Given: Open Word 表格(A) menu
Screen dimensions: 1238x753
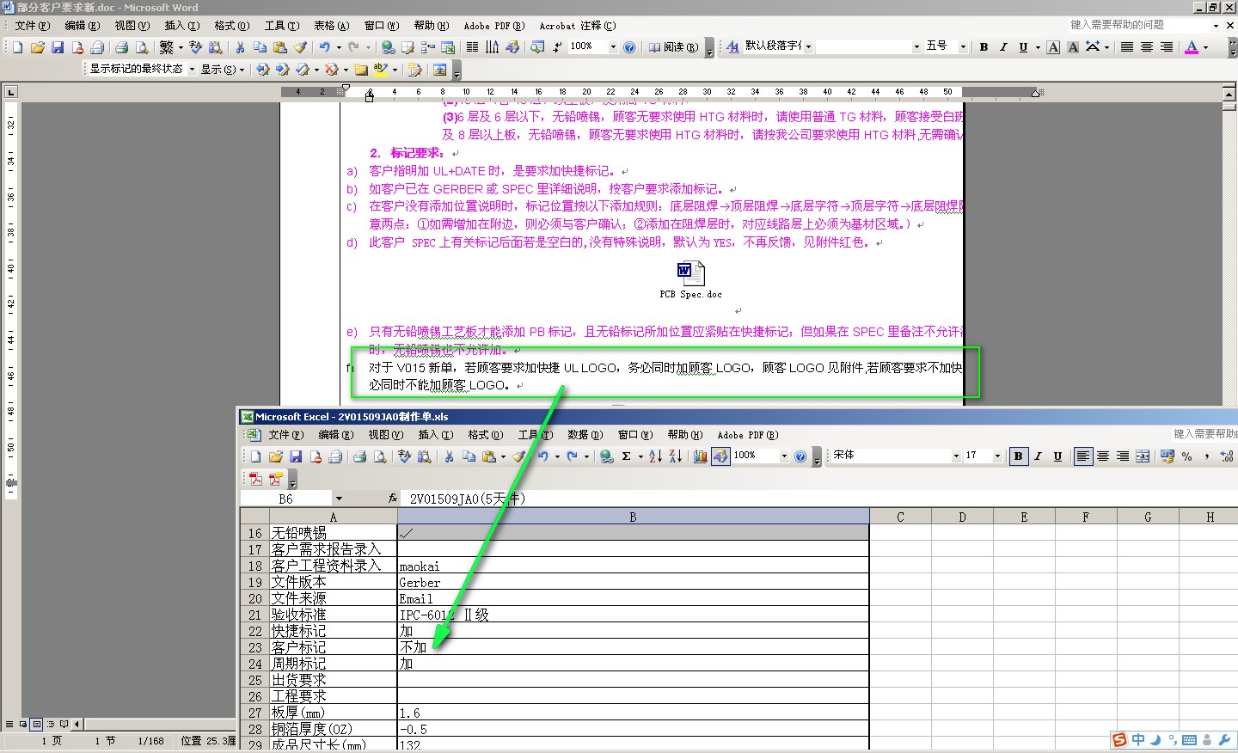Looking at the screenshot, I should (x=332, y=26).
